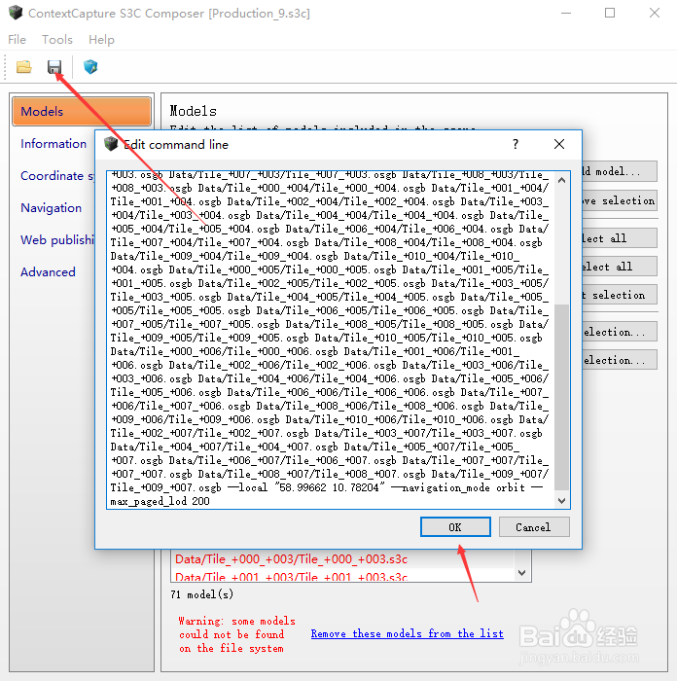This screenshot has height=681, width=677.
Task: Launch viewer with the blue cube icon
Action: [x=90, y=67]
